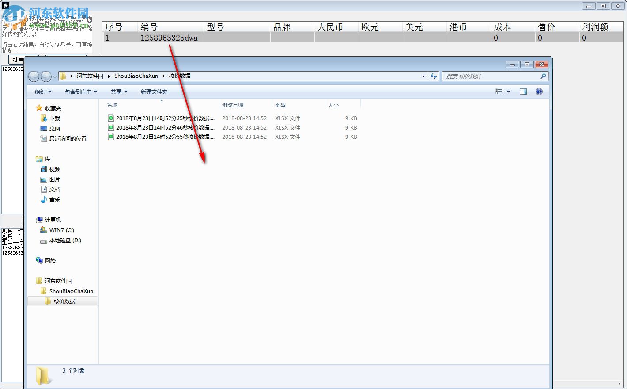Open the 视频 library
Image resolution: width=627 pixels, height=389 pixels.
point(55,169)
